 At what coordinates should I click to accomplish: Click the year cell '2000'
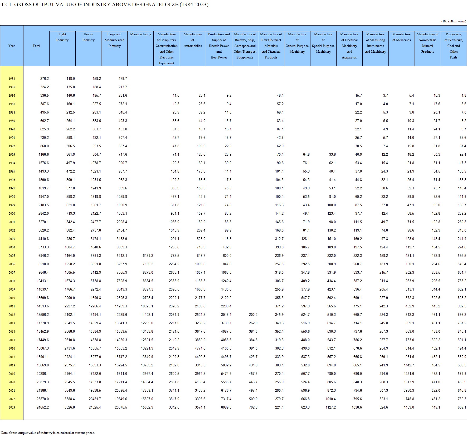click(12, 214)
